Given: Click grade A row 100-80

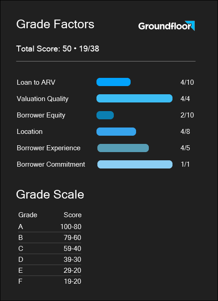Looking at the screenshot, I should [50, 227].
